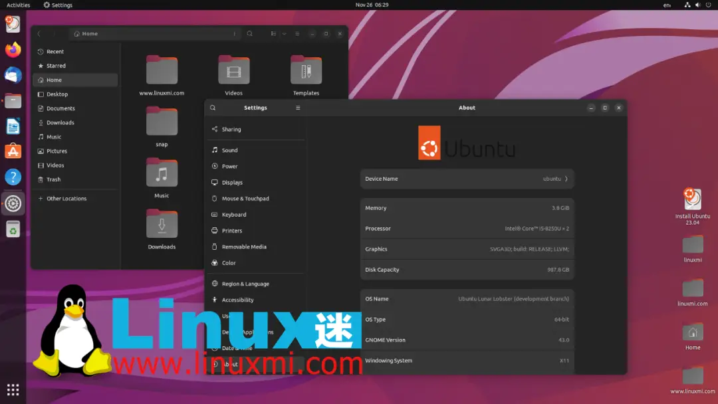The height and width of the screenshot is (404, 718).
Task: Select Printers in Settings sidebar
Action: 255,231
